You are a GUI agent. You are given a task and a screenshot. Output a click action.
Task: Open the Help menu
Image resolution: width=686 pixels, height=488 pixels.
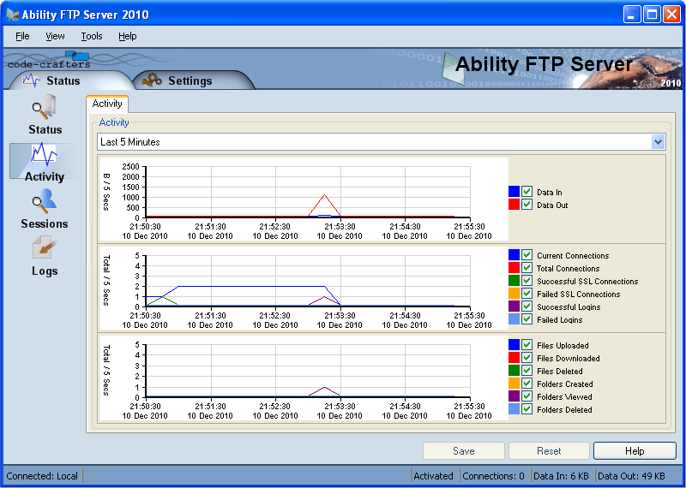click(x=127, y=36)
